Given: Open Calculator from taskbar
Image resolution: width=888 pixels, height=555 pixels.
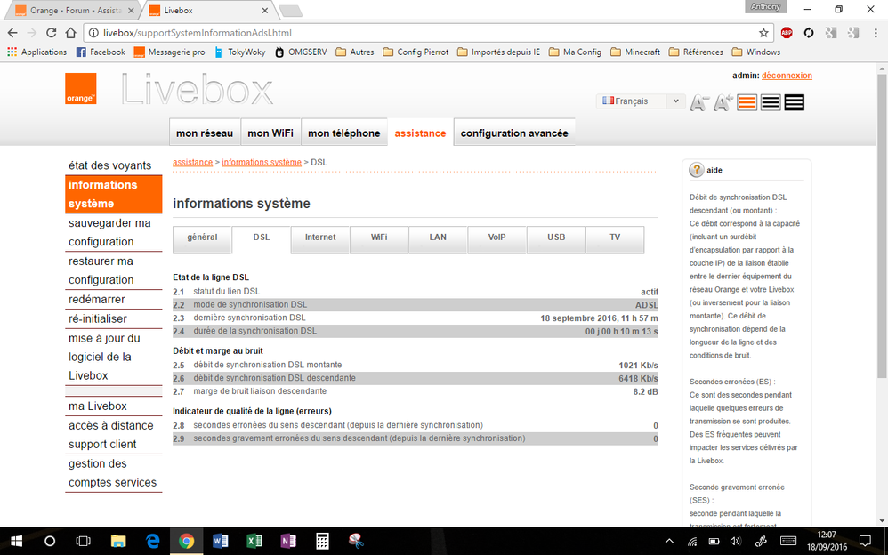Looking at the screenshot, I should pos(322,542).
